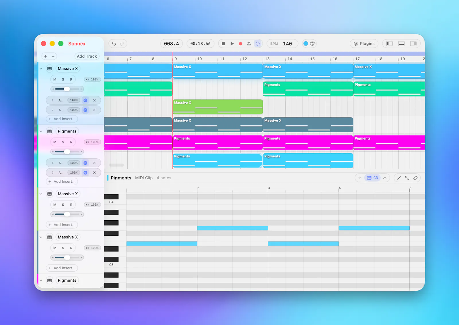Click the Add Track button
Screen dimensions: 459x325
(x=87, y=56)
